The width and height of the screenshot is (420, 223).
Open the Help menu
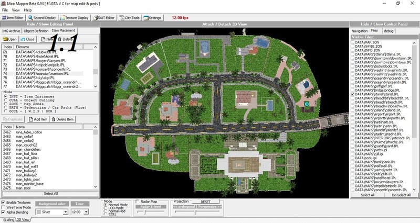pos(28,10)
